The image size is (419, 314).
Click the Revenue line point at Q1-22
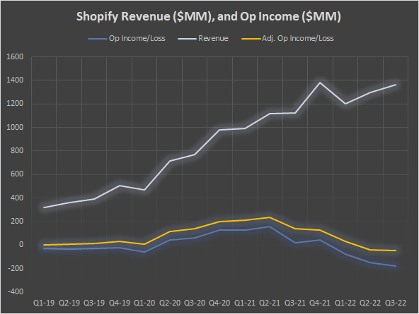coord(345,104)
